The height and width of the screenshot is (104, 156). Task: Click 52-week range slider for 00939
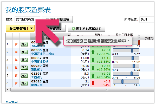pyautogui.click(x=134, y=66)
